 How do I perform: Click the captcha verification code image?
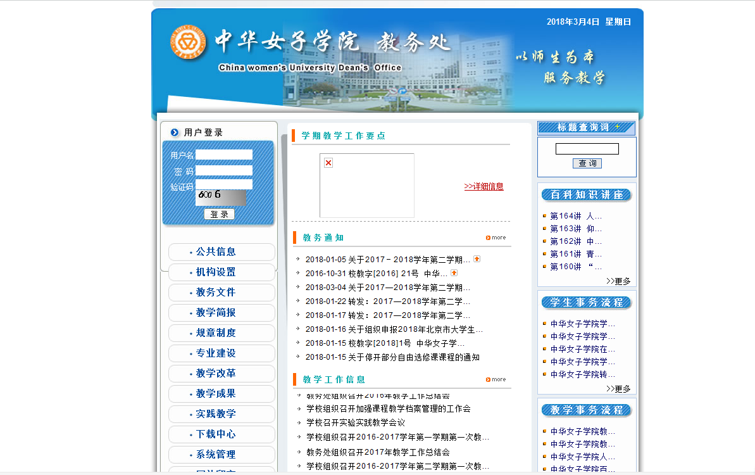(x=221, y=197)
